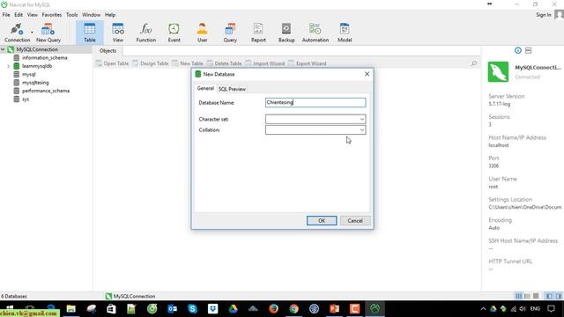Open the Tools menu
This screenshot has height=317, width=564.
[72, 15]
